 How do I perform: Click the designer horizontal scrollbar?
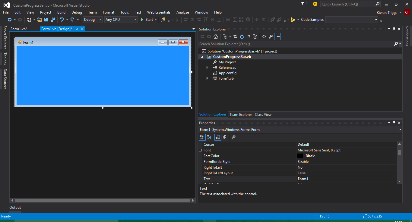coord(103,200)
